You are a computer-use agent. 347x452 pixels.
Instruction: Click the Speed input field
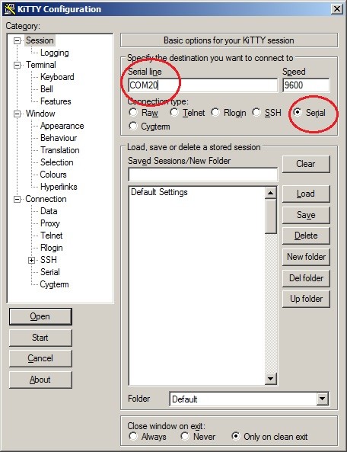(x=306, y=85)
